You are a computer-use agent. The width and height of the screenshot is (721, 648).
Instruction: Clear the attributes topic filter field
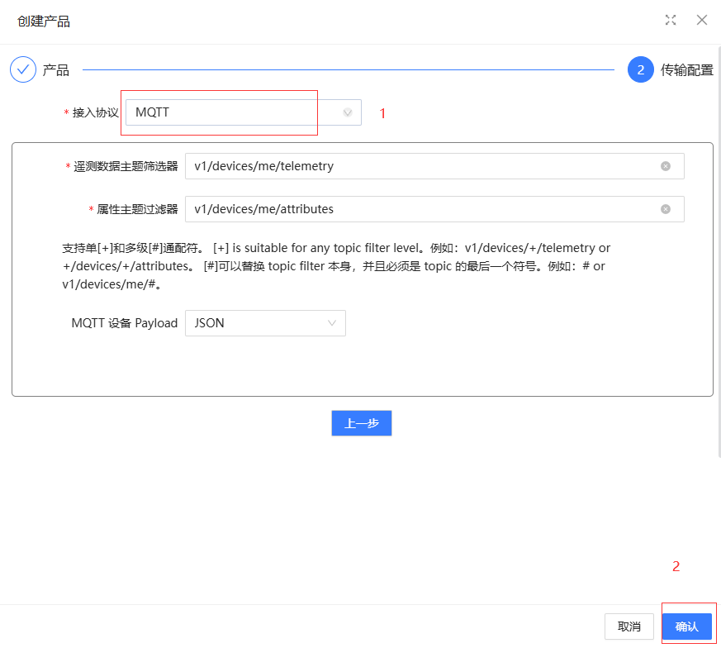click(666, 209)
